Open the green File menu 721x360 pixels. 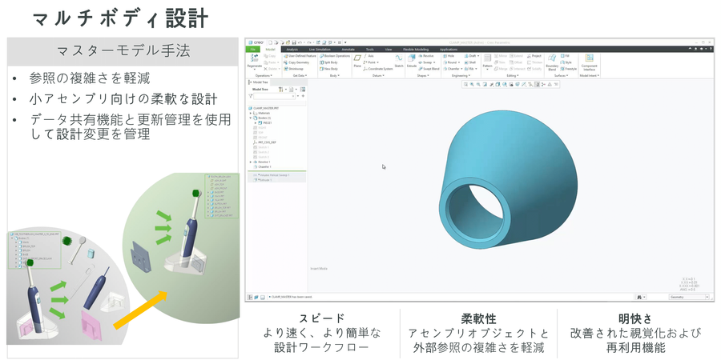(x=252, y=49)
